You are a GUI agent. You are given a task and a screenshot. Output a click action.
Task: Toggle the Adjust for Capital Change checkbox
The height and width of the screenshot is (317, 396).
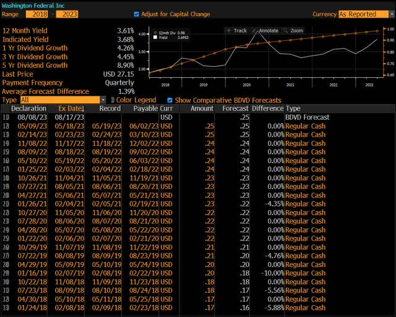tap(136, 14)
